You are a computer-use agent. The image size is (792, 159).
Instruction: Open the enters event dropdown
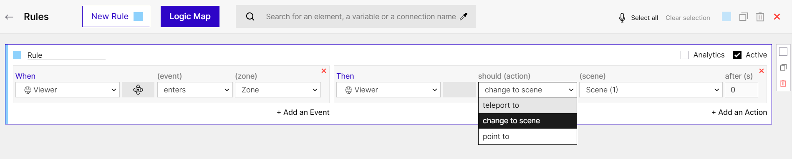tap(195, 89)
